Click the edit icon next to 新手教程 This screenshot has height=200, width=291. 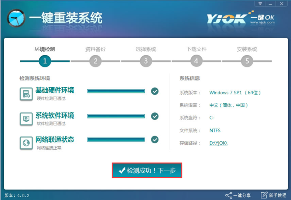pos(264,195)
